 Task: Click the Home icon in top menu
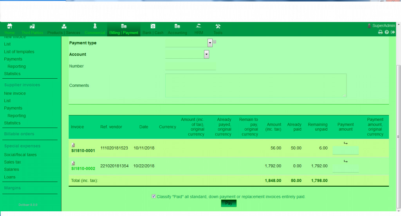(x=10, y=26)
